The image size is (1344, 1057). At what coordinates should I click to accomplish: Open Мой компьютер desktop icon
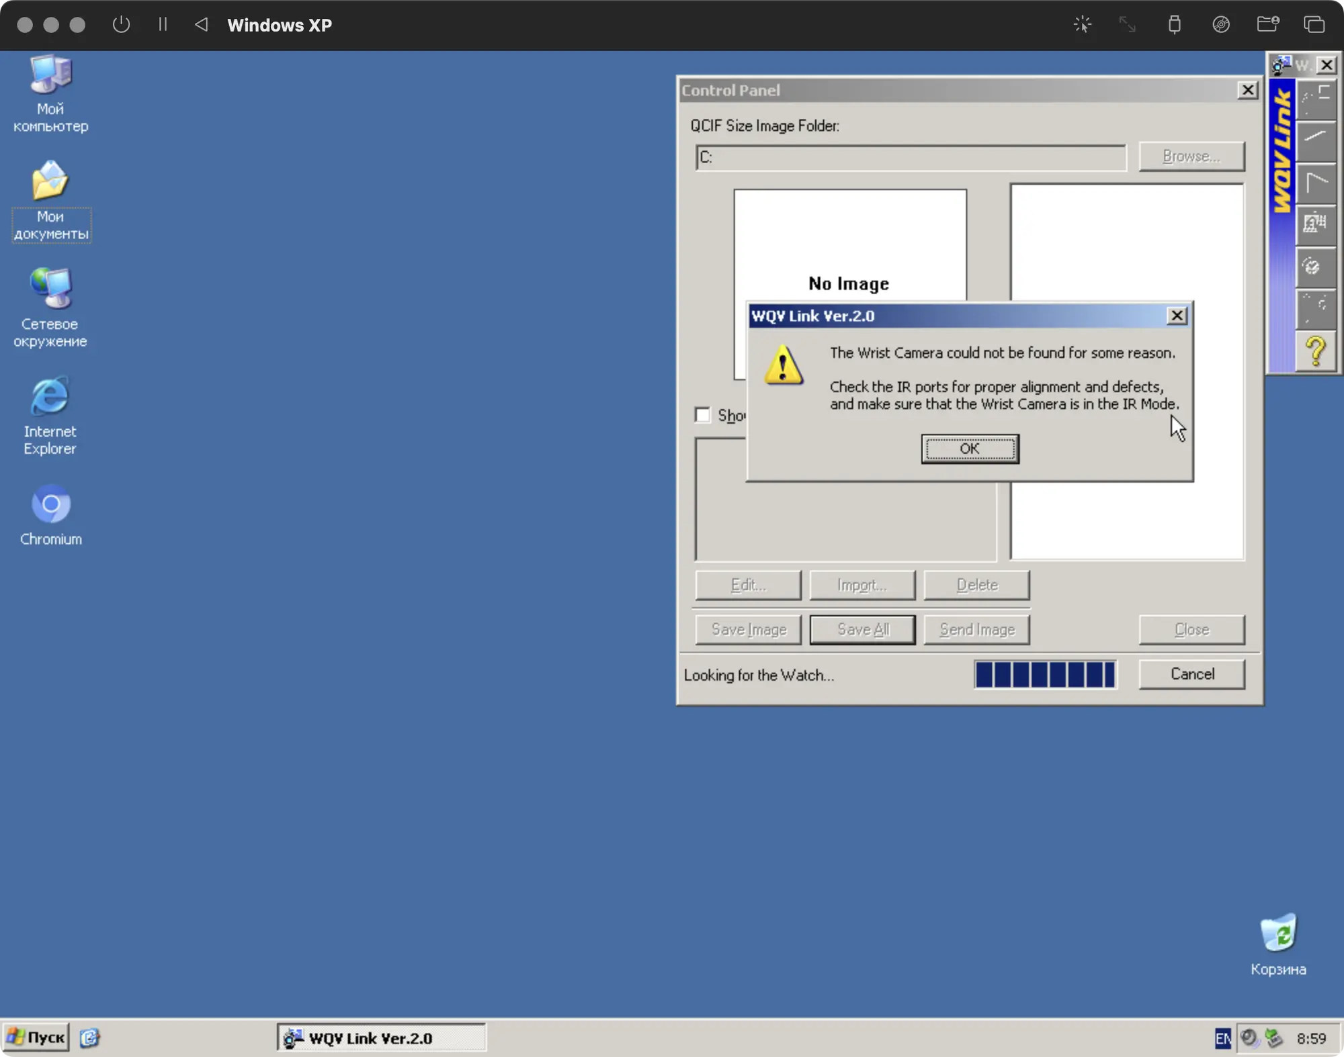[x=50, y=94]
